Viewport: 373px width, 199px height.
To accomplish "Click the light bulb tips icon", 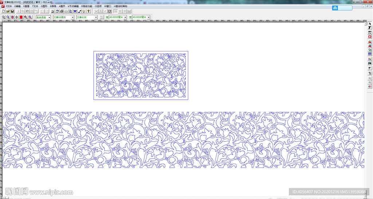I will pyautogui.click(x=84, y=11).
